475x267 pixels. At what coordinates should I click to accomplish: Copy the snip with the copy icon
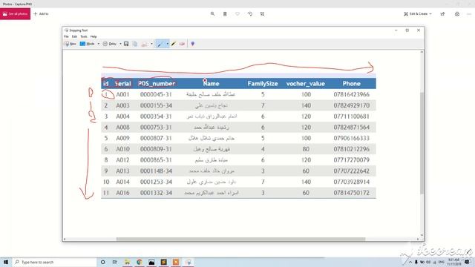[x=135, y=44]
